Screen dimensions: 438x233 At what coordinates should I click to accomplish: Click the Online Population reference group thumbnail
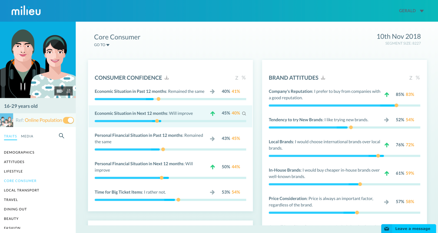click(x=6, y=120)
